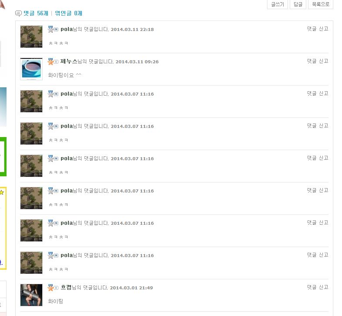Open 흐켱's profile photo thumbnail
The height and width of the screenshot is (316, 342).
[x=31, y=295]
